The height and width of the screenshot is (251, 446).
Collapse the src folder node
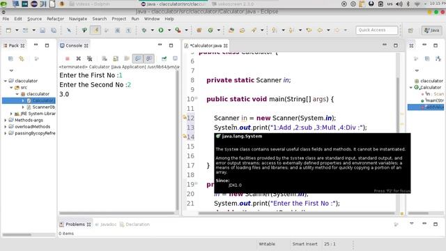point(11,87)
